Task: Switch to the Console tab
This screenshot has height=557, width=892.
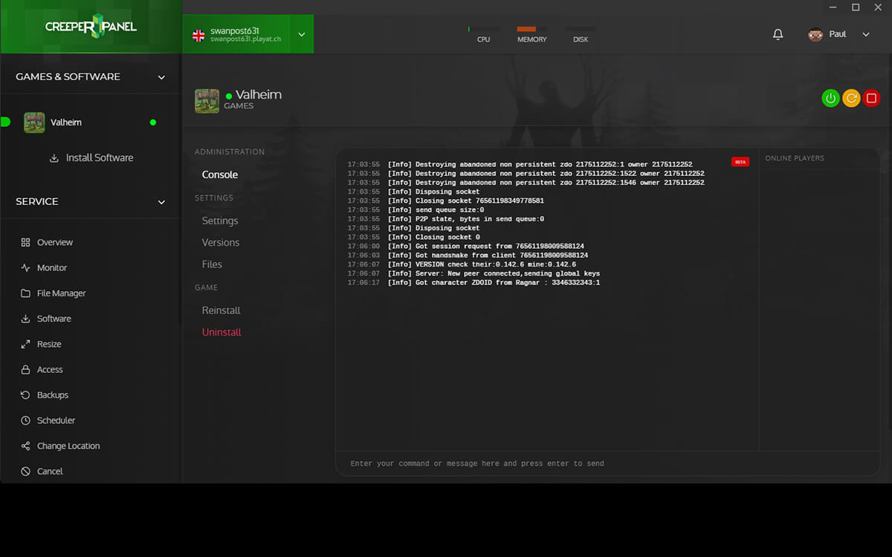Action: coord(220,175)
